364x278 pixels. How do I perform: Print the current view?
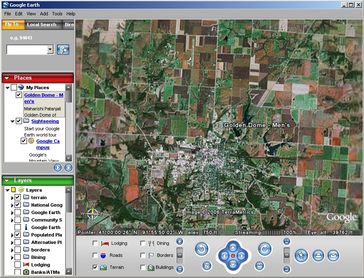click(318, 256)
